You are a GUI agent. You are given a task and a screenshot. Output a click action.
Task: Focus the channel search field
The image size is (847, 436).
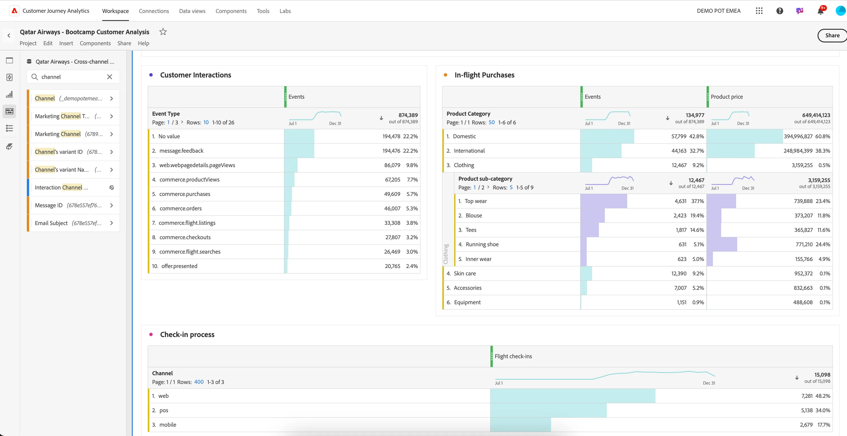[73, 77]
